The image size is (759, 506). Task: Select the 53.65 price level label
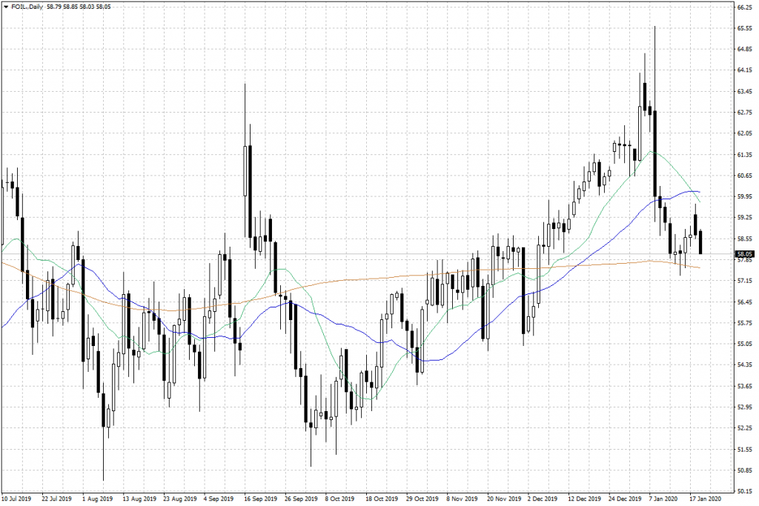745,387
